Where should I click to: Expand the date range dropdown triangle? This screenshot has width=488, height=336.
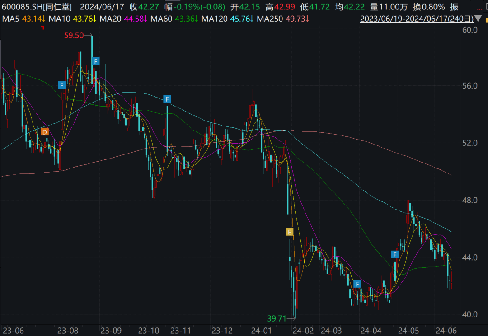click(x=478, y=19)
